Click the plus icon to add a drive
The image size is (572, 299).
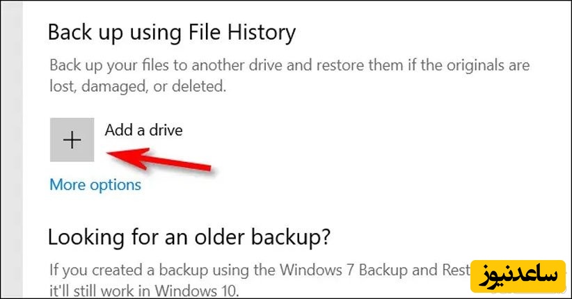tap(72, 140)
